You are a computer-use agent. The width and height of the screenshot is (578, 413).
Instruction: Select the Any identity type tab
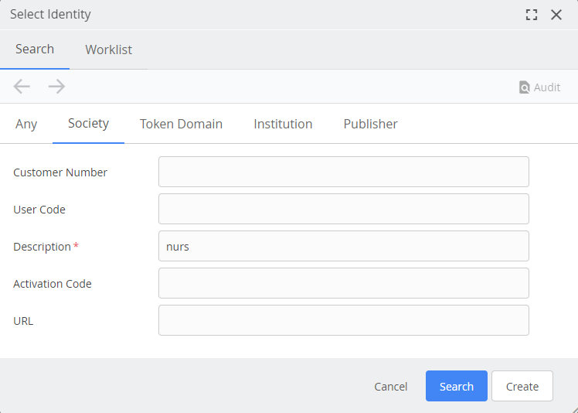[x=26, y=124]
